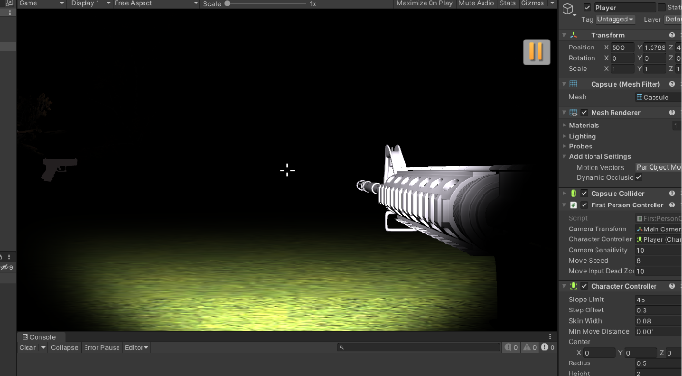The width and height of the screenshot is (682, 376).
Task: Disable the Mesh Renderer component checkbox
Action: coord(584,112)
